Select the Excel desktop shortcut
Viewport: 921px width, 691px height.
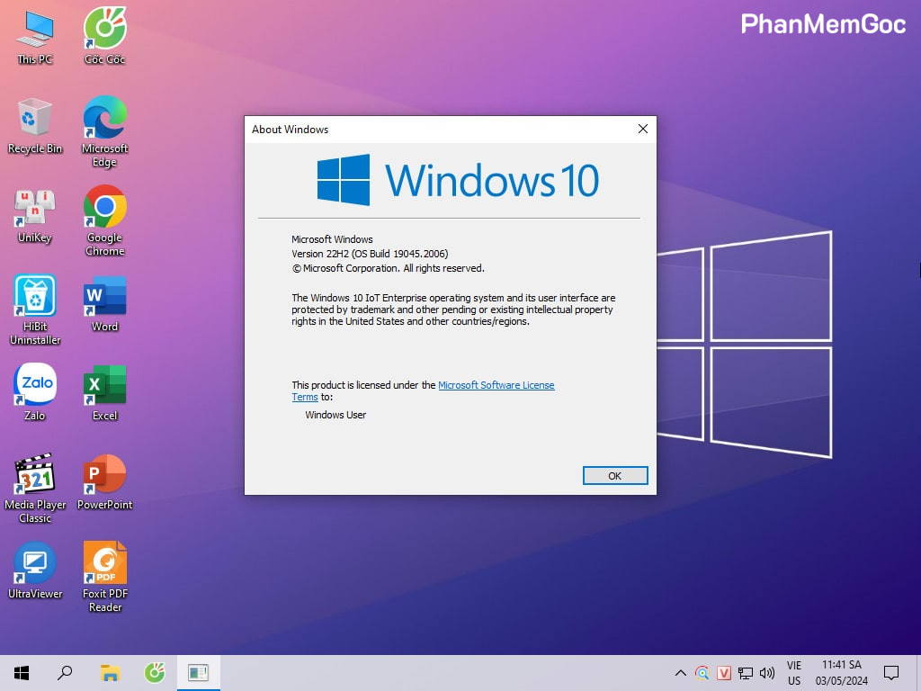(104, 386)
